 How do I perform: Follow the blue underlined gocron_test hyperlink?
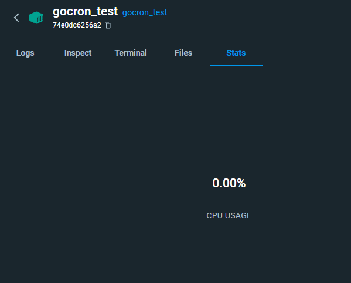[x=145, y=12]
